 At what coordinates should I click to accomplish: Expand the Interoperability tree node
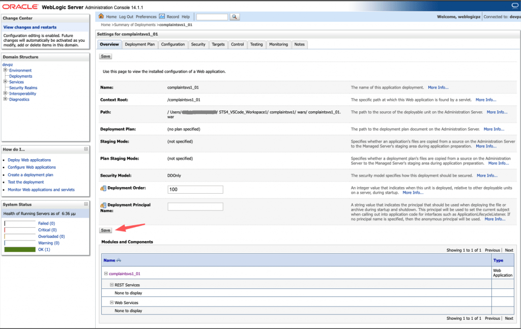(x=5, y=93)
